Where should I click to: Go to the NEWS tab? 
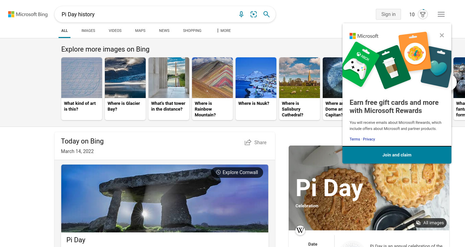tap(164, 31)
